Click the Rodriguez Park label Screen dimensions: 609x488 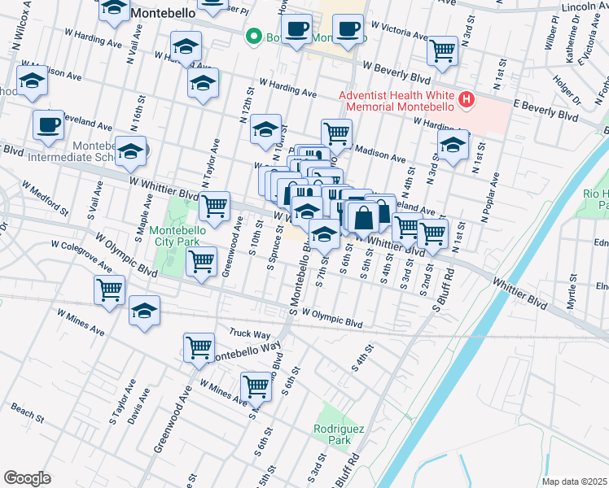(339, 434)
